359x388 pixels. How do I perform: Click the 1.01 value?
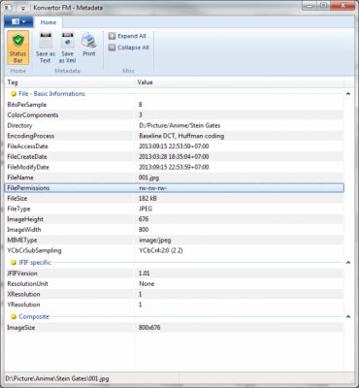pyautogui.click(x=145, y=274)
